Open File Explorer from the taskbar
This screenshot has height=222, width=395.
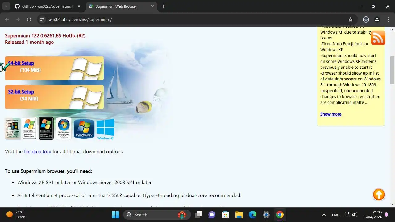point(239,215)
